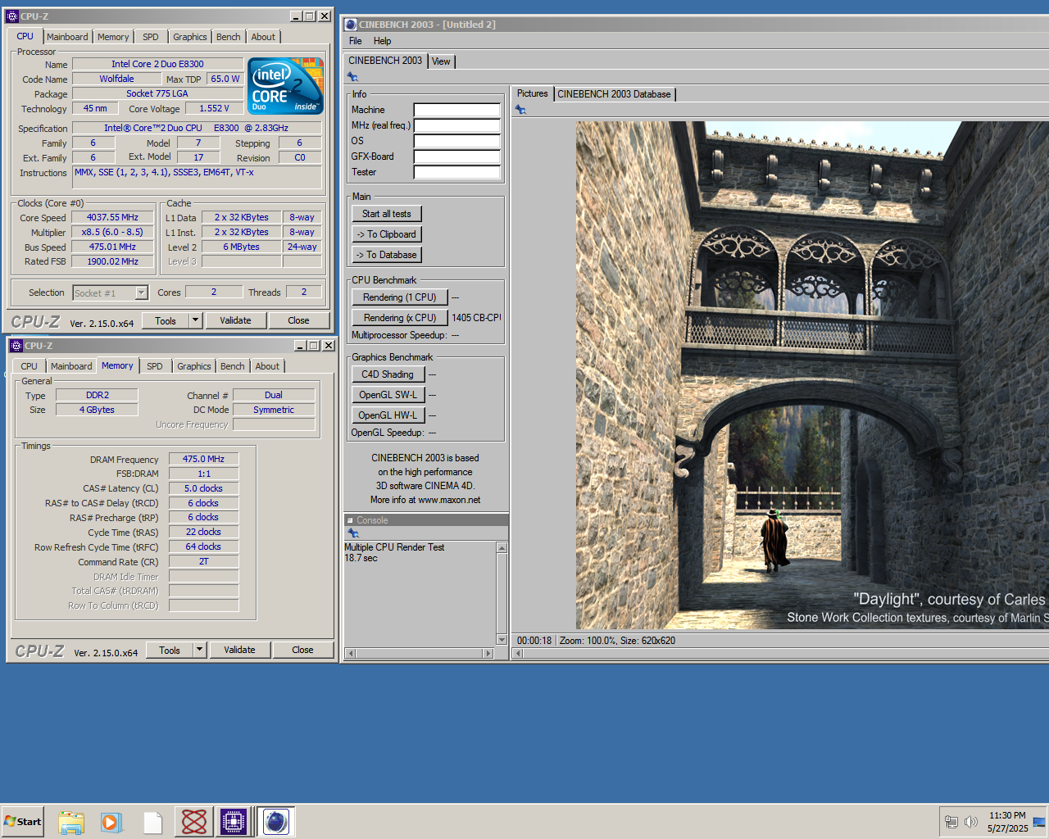This screenshot has width=1049, height=839.
Task: Click the show desktop icon in tray corner
Action: coord(1039,822)
